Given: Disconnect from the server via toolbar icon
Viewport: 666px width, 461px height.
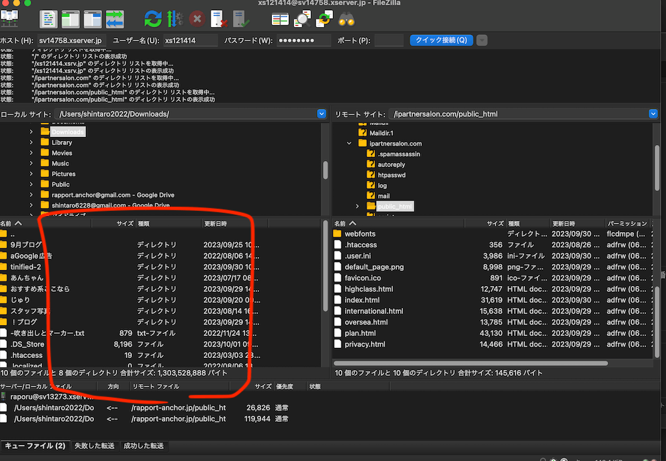Looking at the screenshot, I should coord(218,19).
